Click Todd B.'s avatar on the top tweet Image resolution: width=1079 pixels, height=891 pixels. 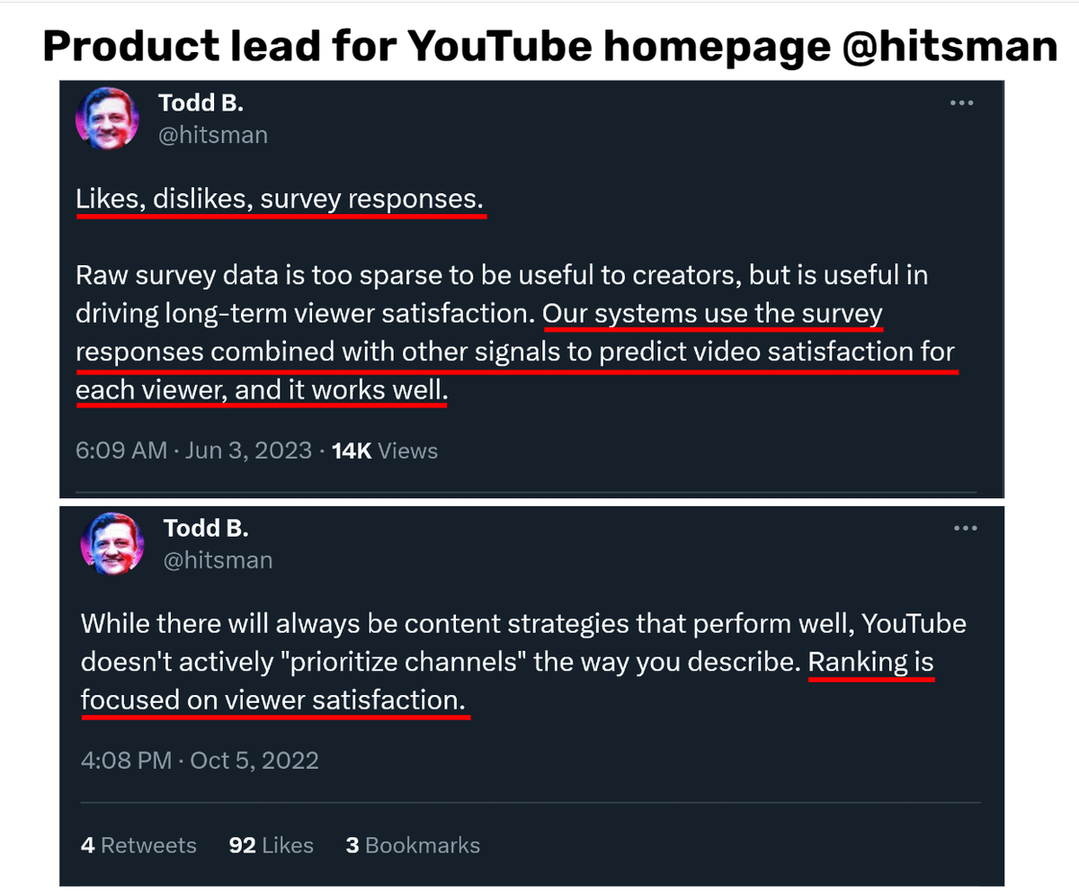(x=108, y=120)
